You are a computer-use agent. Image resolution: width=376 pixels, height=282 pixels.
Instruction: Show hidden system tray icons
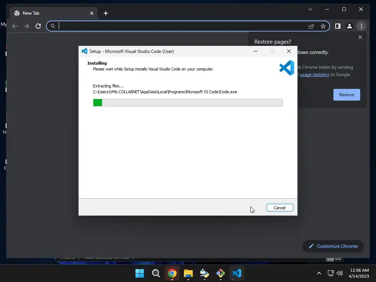[x=319, y=273]
